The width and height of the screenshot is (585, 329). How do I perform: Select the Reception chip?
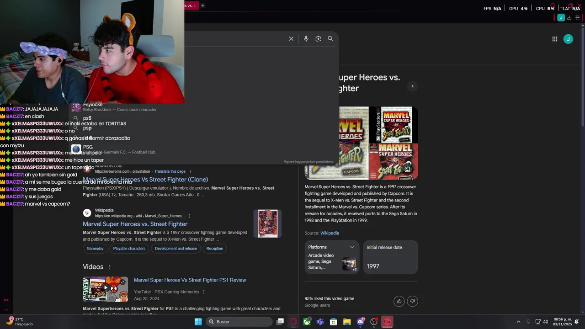coord(215,249)
